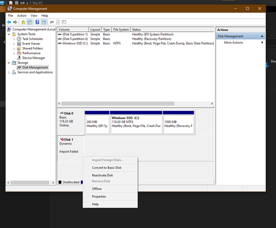The width and height of the screenshot is (276, 228).
Task: Collapse the Storage tree node
Action: click(x=9, y=63)
